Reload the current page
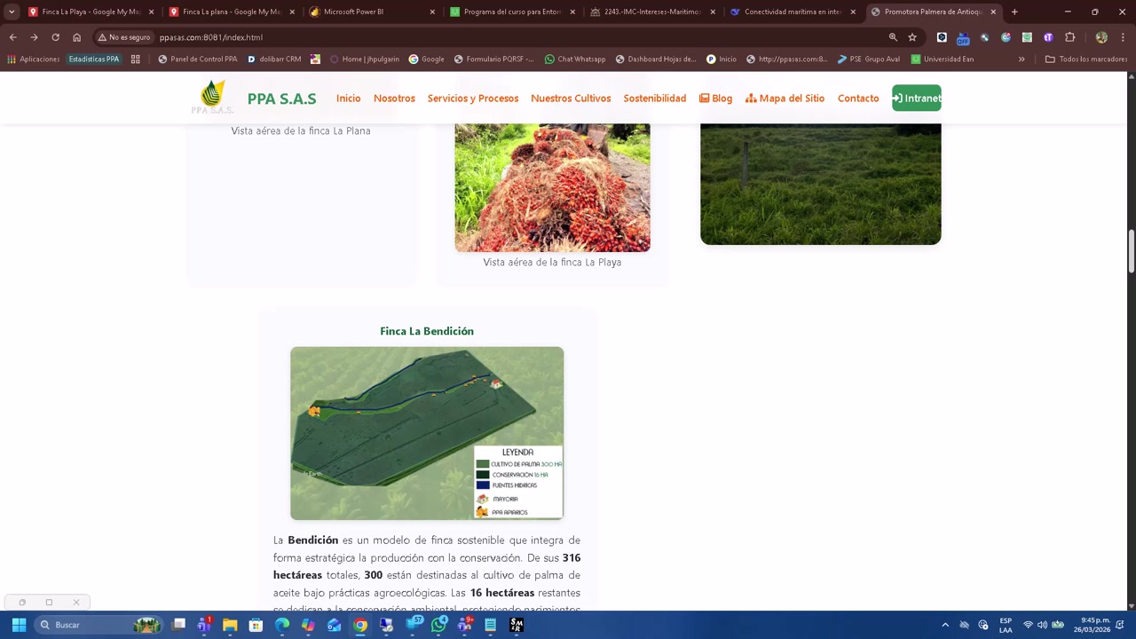Screen dimensions: 1136x639 pos(55,37)
